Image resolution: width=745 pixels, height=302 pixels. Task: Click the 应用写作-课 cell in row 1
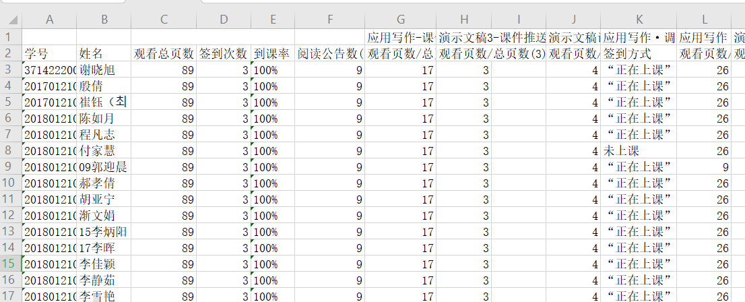(x=400, y=36)
